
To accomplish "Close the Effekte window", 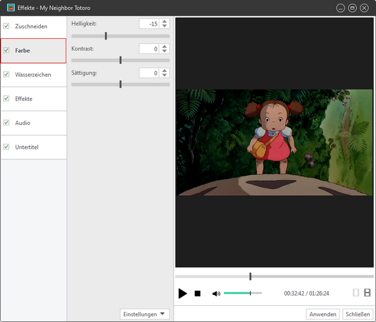I will [364, 8].
